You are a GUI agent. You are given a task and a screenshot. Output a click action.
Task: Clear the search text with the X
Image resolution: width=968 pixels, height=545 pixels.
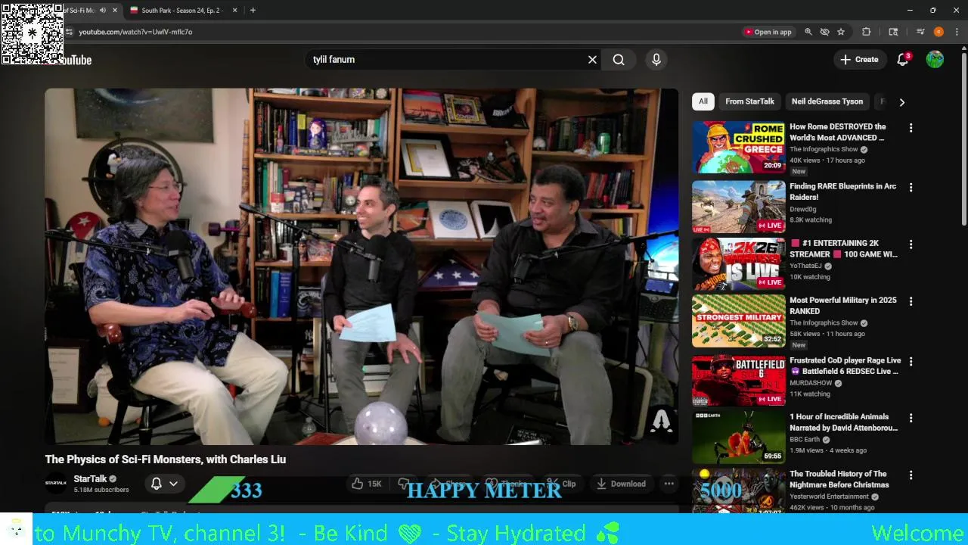tap(592, 60)
